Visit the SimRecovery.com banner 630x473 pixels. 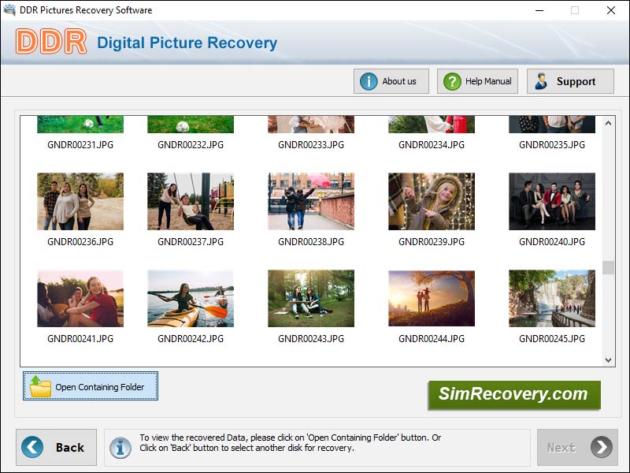(514, 395)
